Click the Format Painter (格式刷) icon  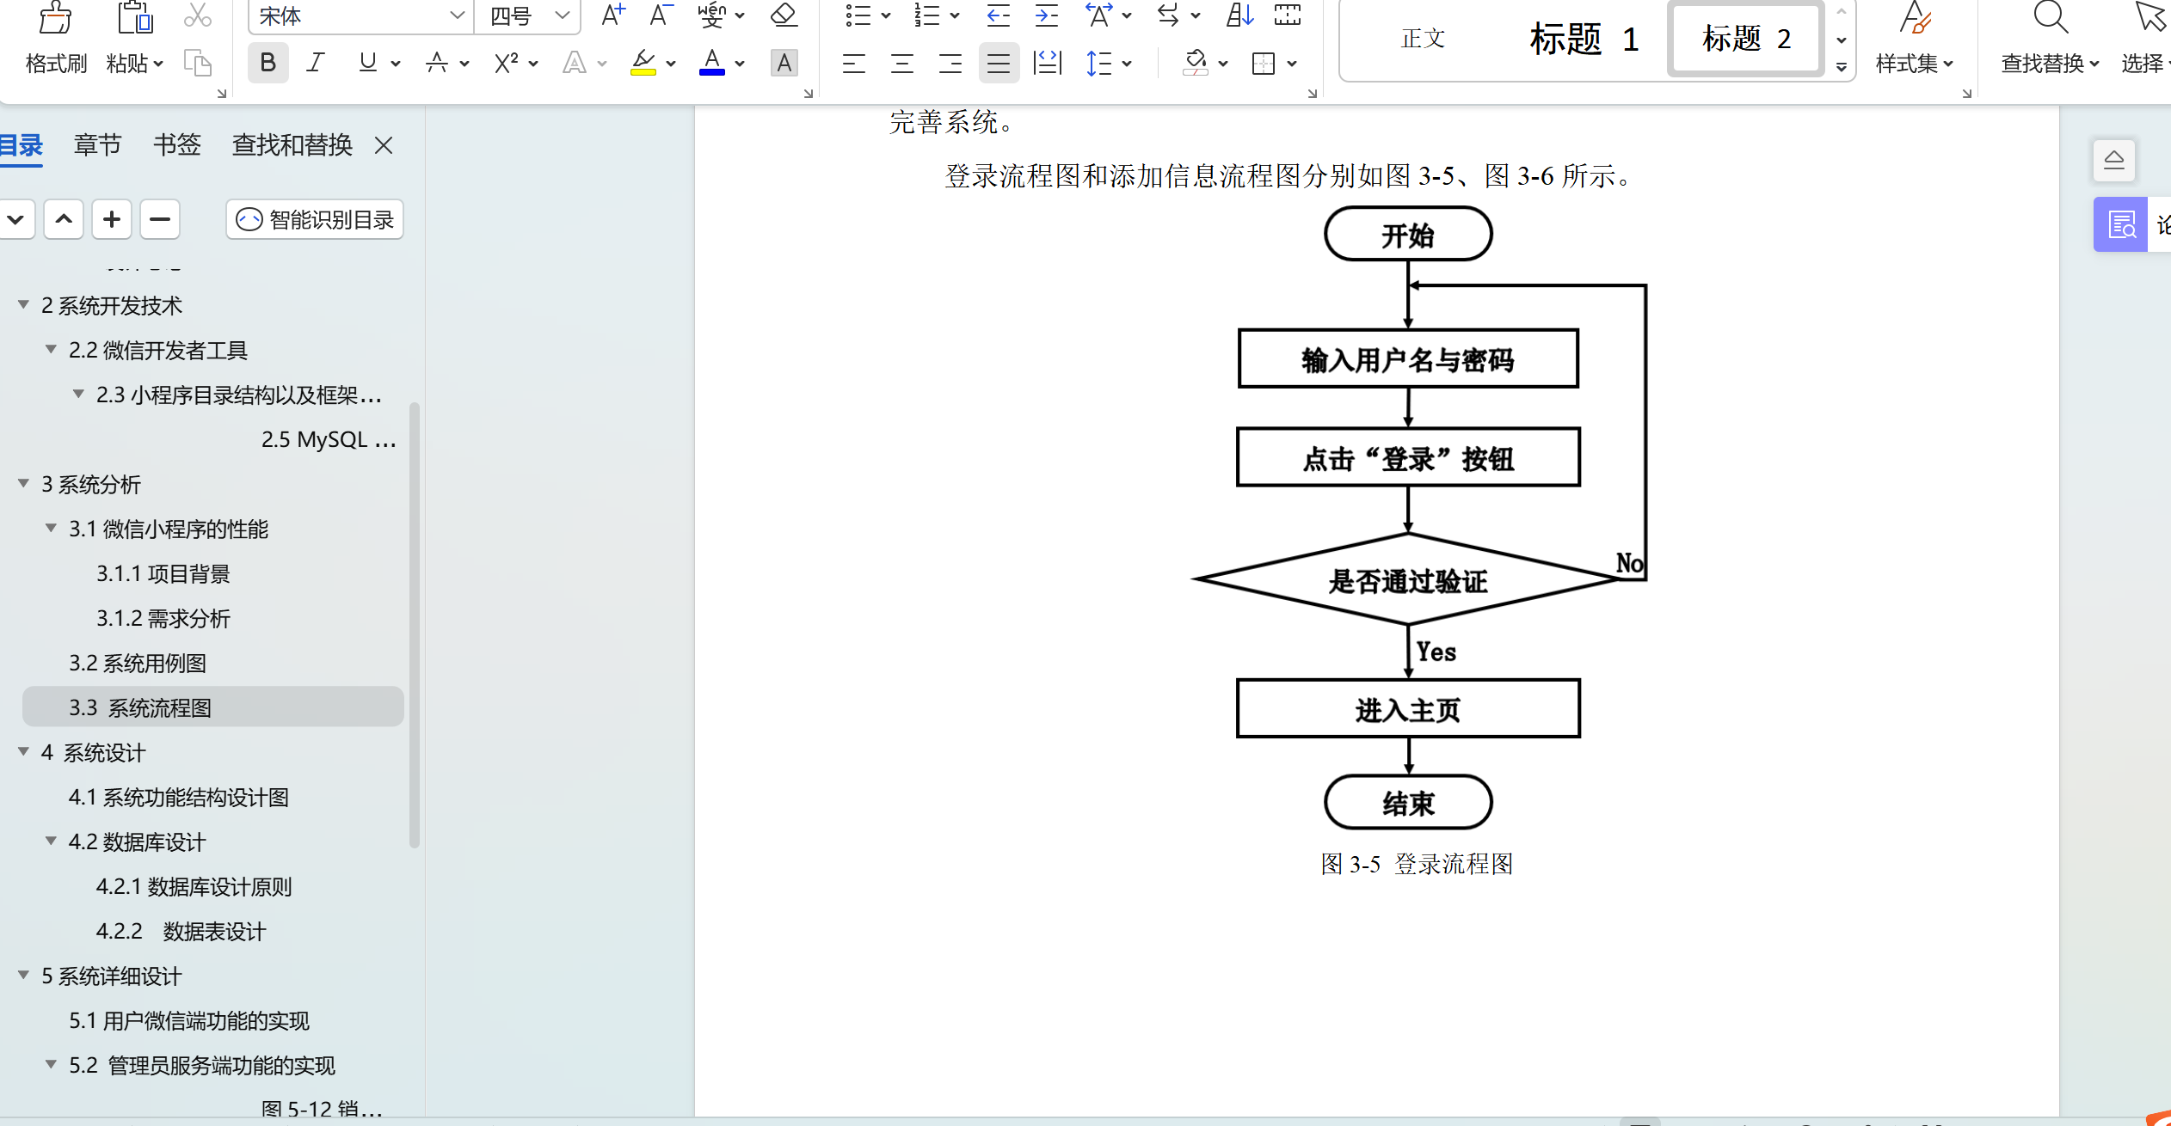[55, 19]
